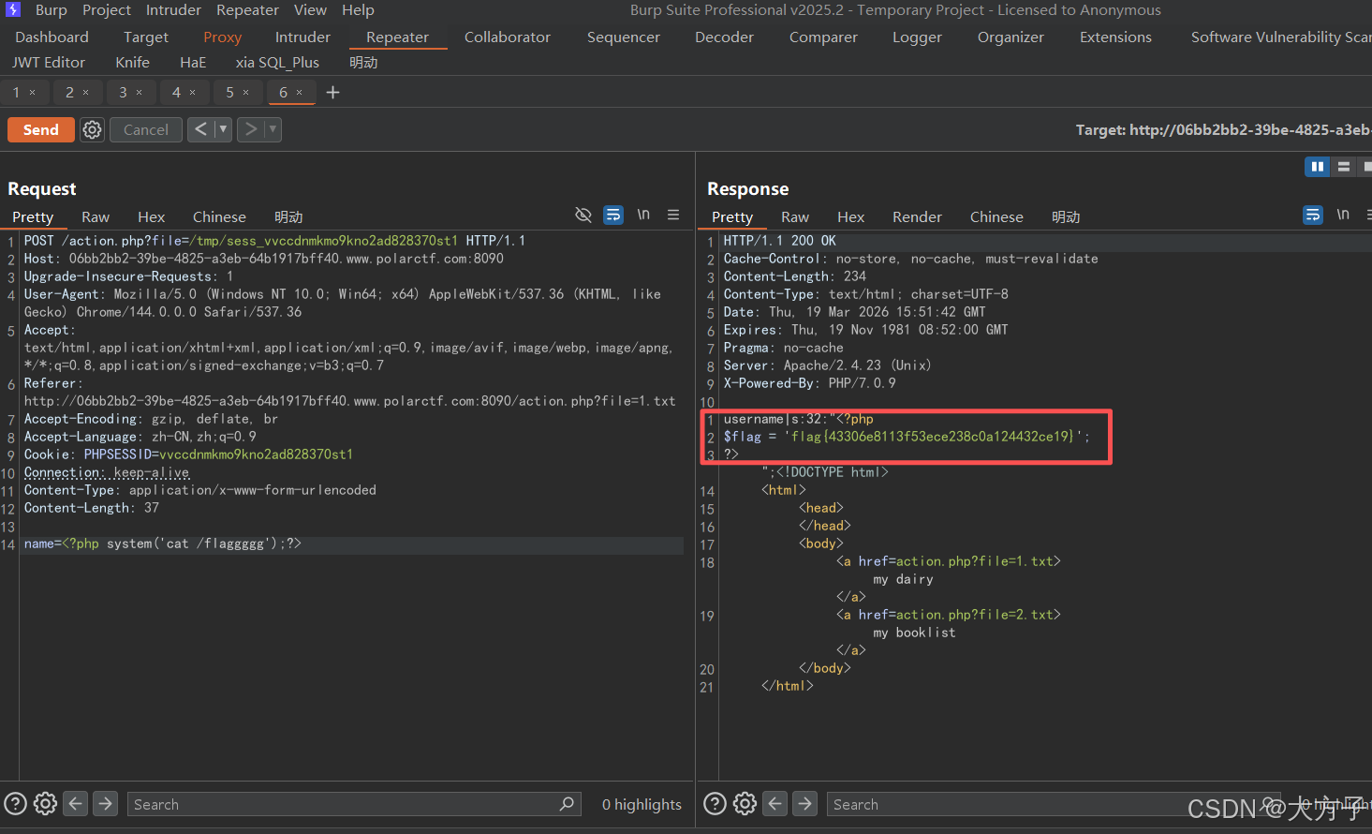Open the HaE extension tab
The height and width of the screenshot is (834, 1372).
pos(193,62)
